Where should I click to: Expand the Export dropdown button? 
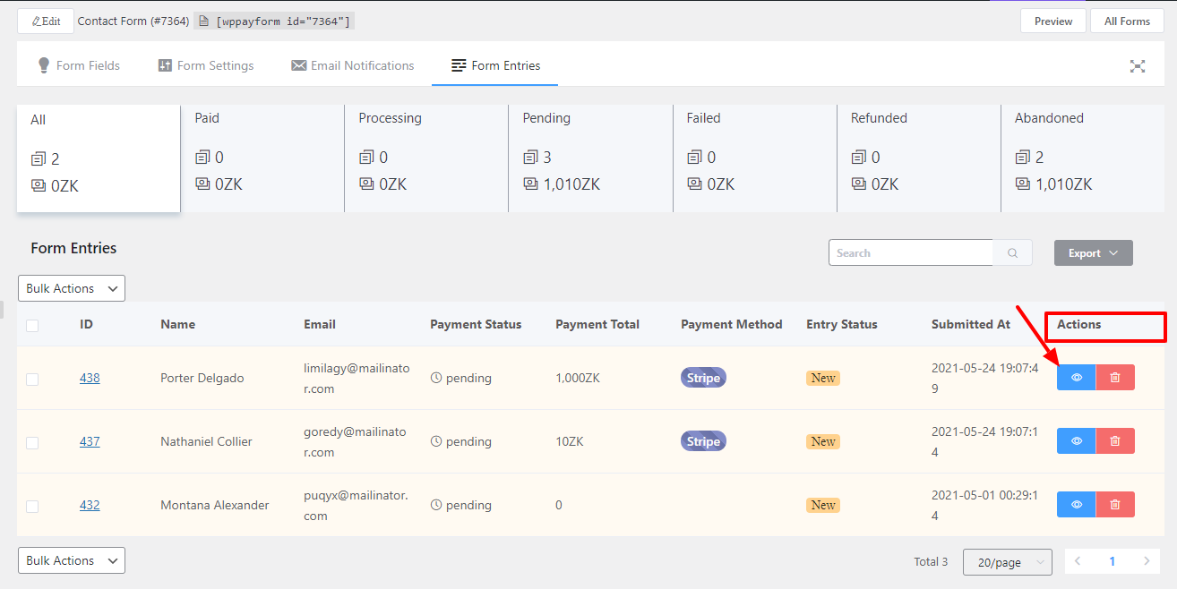(1093, 253)
